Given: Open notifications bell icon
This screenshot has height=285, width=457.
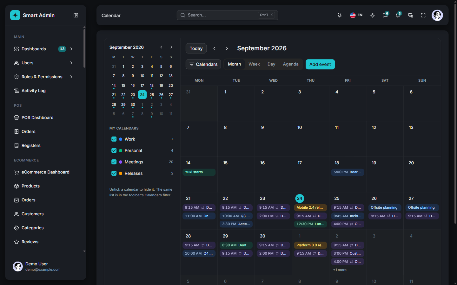Looking at the screenshot, I should click(x=398, y=15).
